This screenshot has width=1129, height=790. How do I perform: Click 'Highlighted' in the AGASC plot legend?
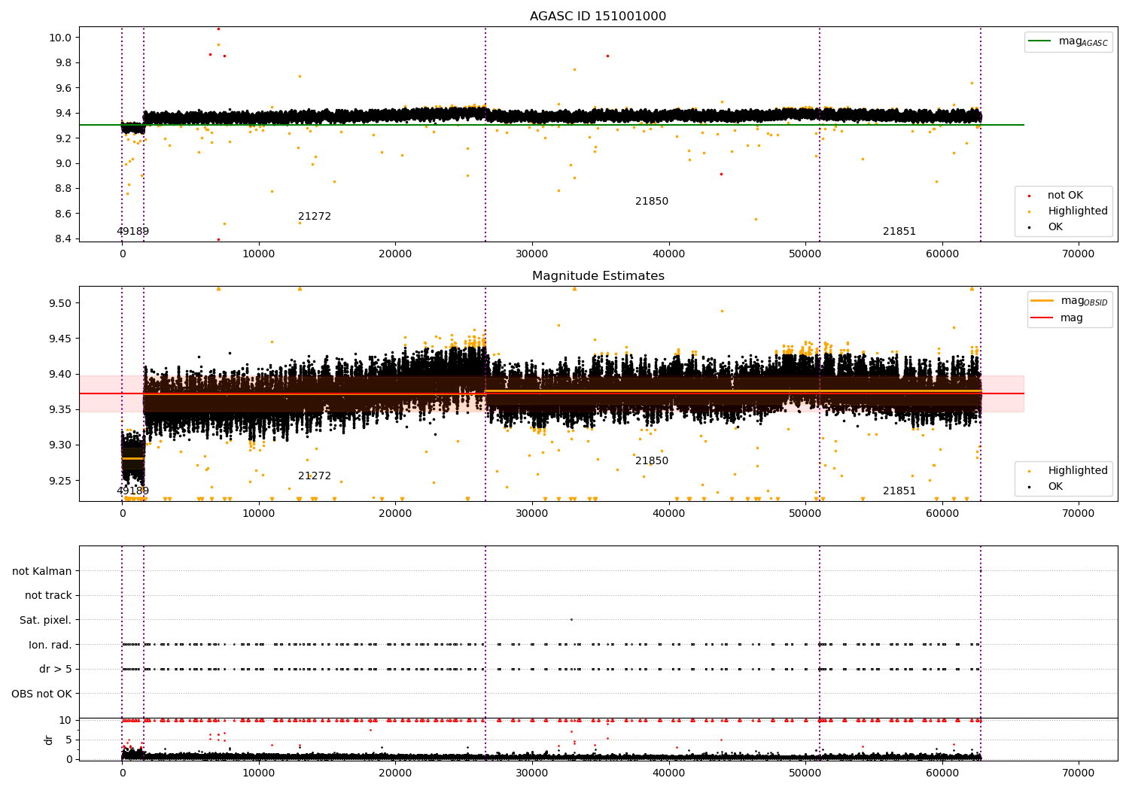pos(1078,211)
